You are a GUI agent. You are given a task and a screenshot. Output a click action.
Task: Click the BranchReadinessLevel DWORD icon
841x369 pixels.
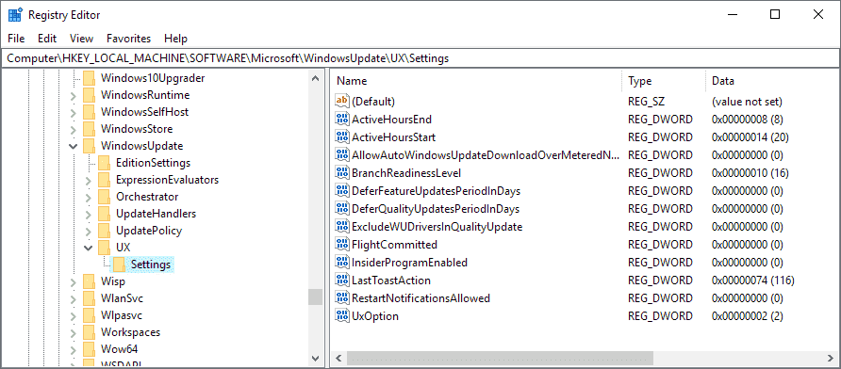[341, 172]
